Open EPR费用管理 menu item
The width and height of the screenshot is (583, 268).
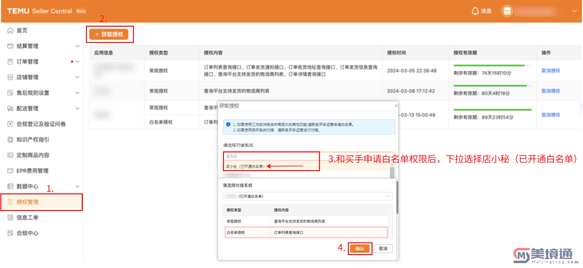point(32,171)
